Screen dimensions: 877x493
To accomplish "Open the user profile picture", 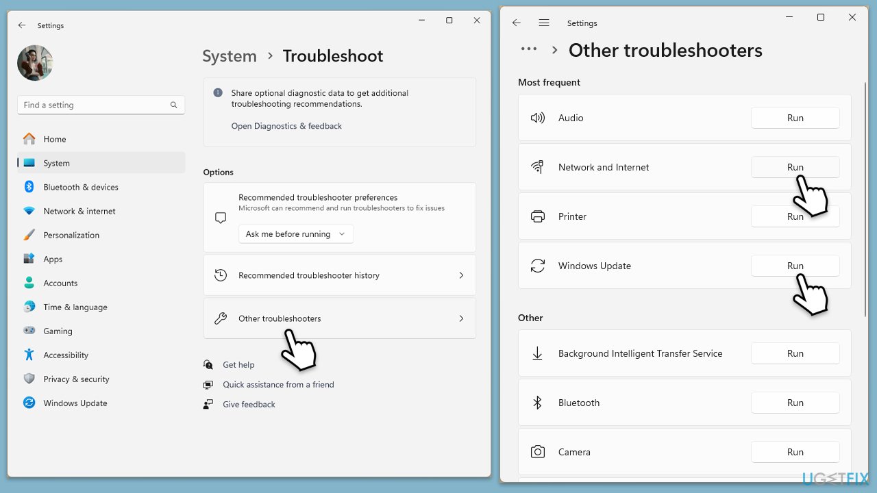I will (35, 63).
